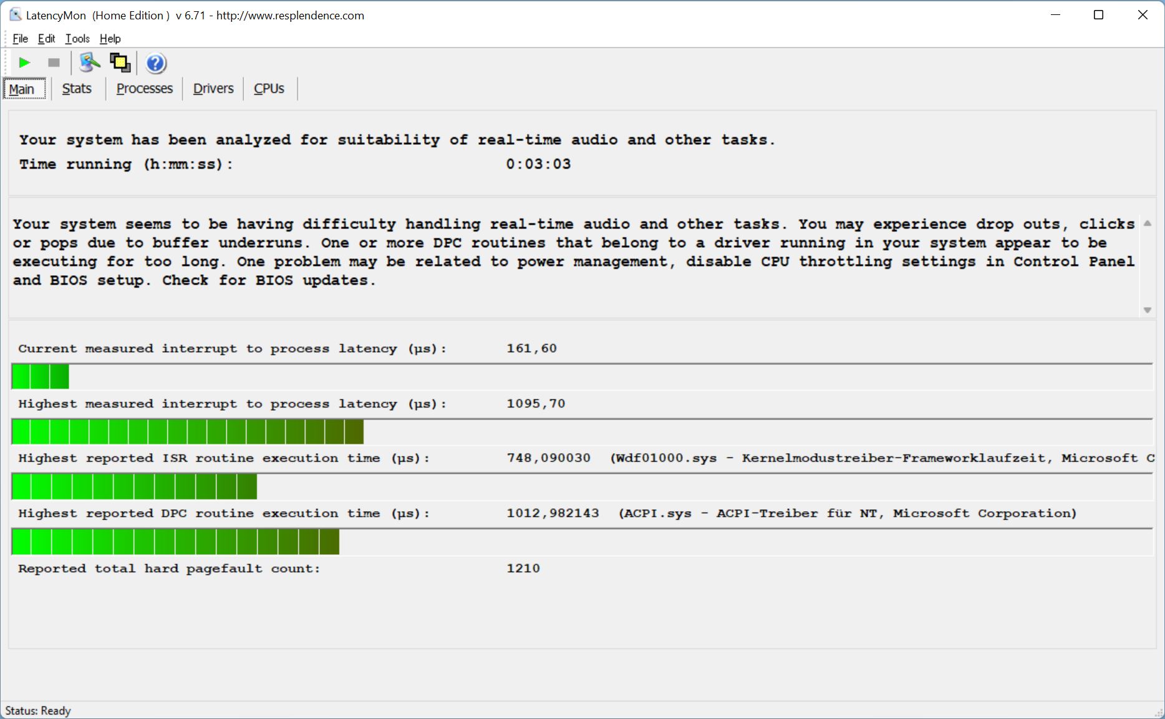Open the Help menu
The width and height of the screenshot is (1165, 719).
pos(110,39)
